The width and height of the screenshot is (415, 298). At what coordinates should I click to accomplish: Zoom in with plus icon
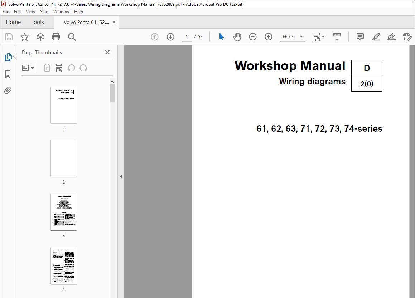click(x=269, y=37)
